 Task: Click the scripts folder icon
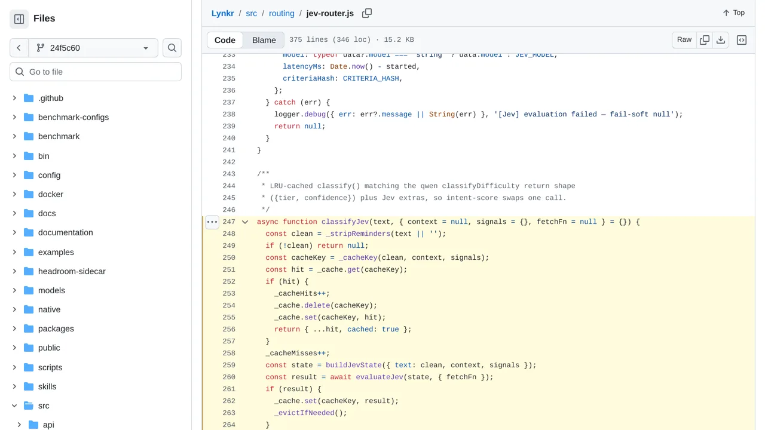(x=29, y=367)
